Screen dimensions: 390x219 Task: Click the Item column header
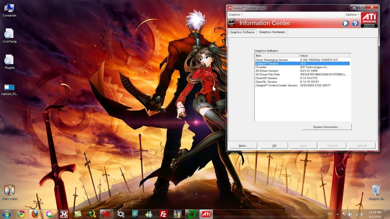point(277,56)
